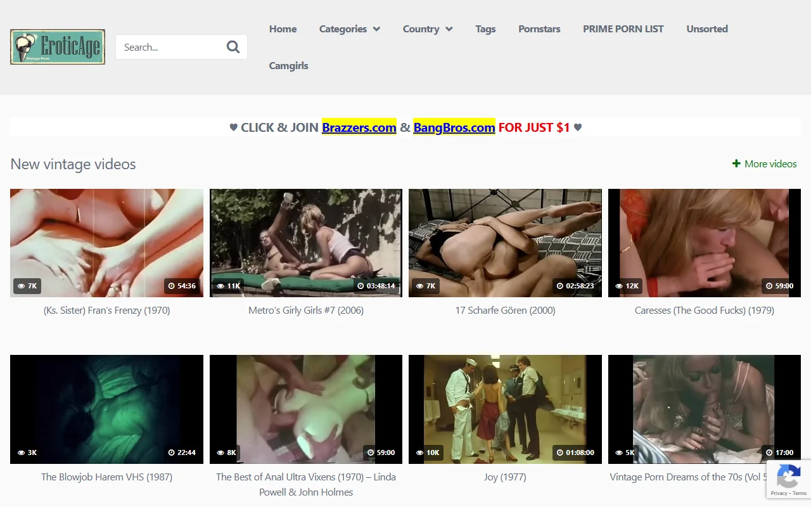Click the BangBros.com highlighted link
This screenshot has height=507, width=811.
[454, 127]
